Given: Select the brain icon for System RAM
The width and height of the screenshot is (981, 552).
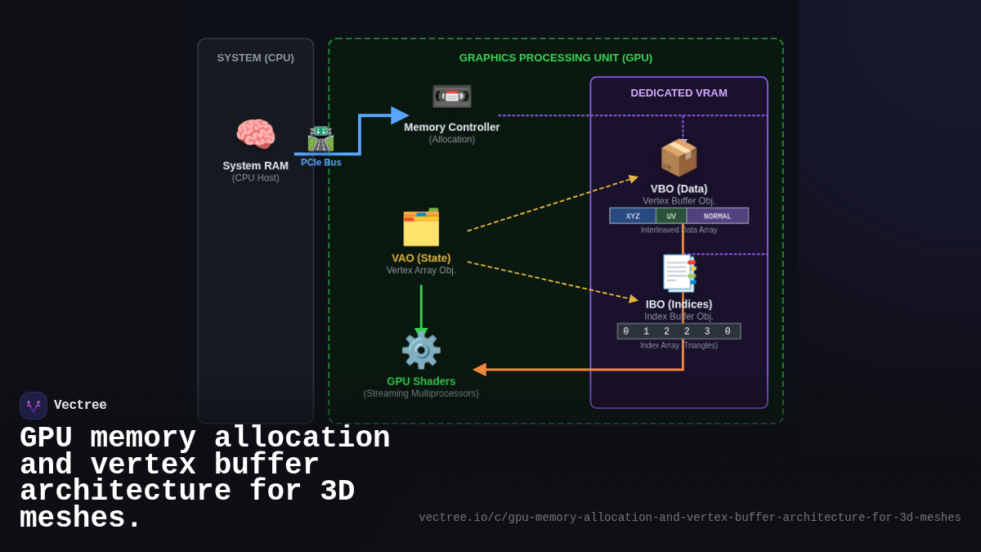Looking at the screenshot, I should coord(256,134).
